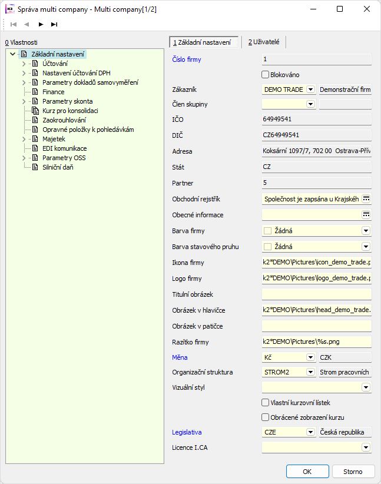Expand the Parametry OSS node
This screenshot has width=381, height=484.
pos(24,158)
